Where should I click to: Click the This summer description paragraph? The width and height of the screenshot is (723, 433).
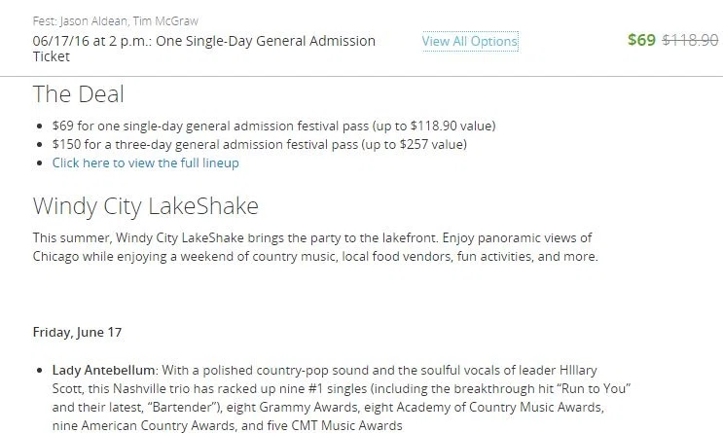pyautogui.click(x=314, y=247)
